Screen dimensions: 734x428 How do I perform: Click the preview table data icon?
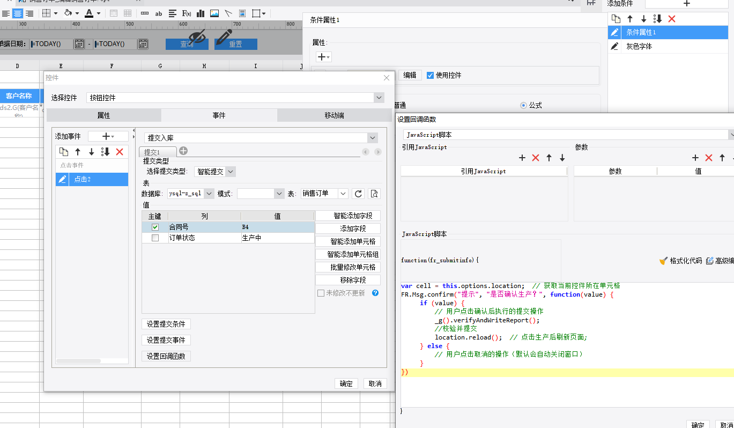(x=374, y=194)
